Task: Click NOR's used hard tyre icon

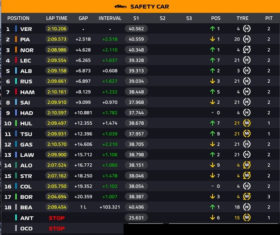Action: (x=247, y=50)
